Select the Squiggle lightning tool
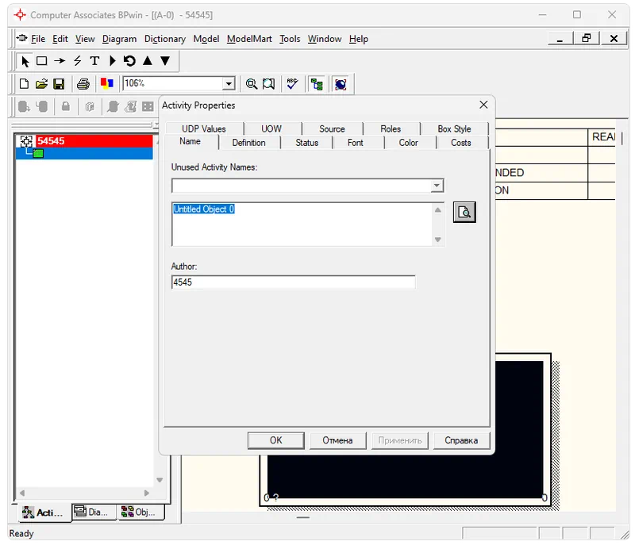This screenshot has width=635, height=545. (x=77, y=61)
